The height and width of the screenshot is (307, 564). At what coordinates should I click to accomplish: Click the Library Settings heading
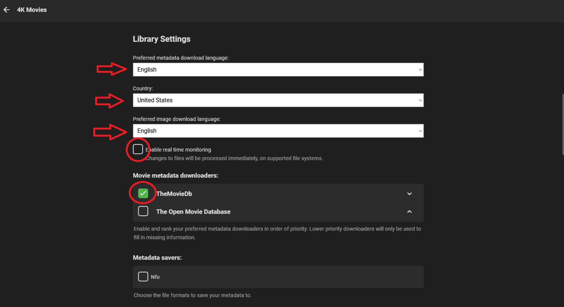click(x=161, y=39)
